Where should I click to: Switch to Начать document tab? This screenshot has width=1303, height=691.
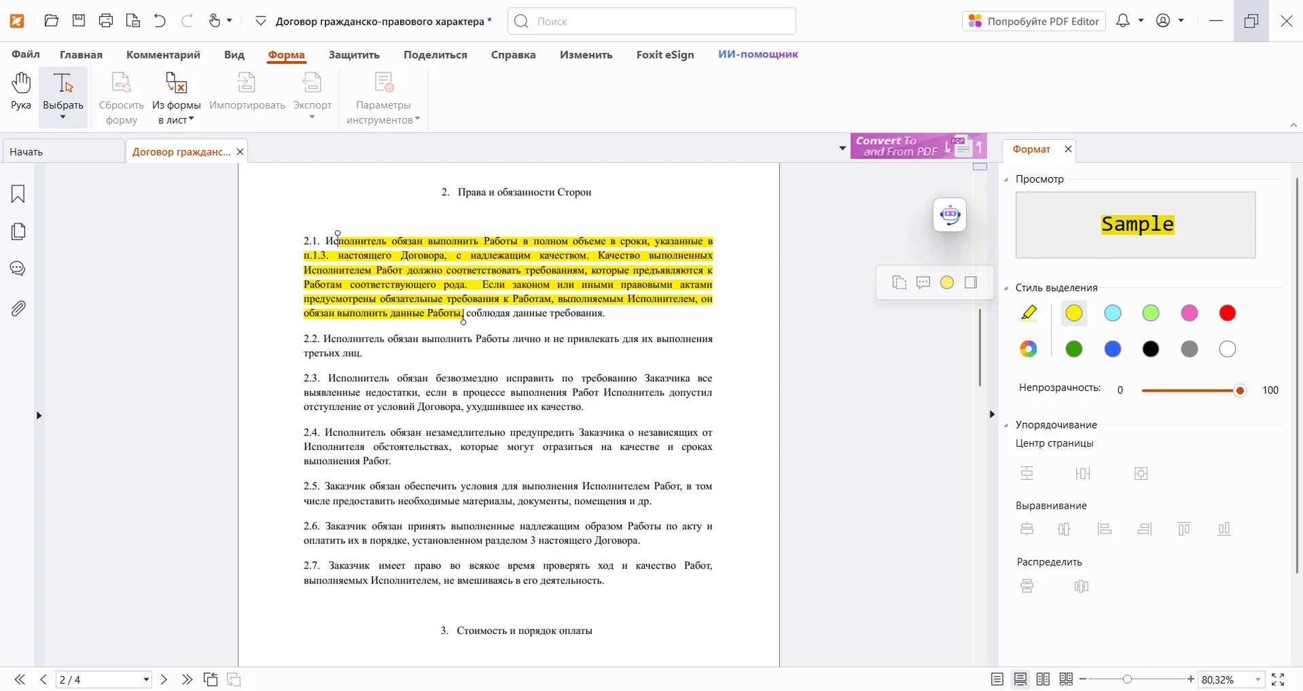pyautogui.click(x=64, y=151)
